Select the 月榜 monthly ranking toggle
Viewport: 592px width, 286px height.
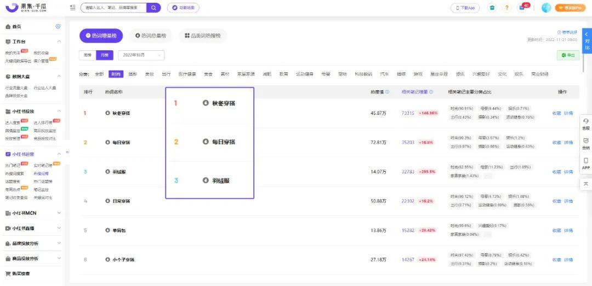105,55
